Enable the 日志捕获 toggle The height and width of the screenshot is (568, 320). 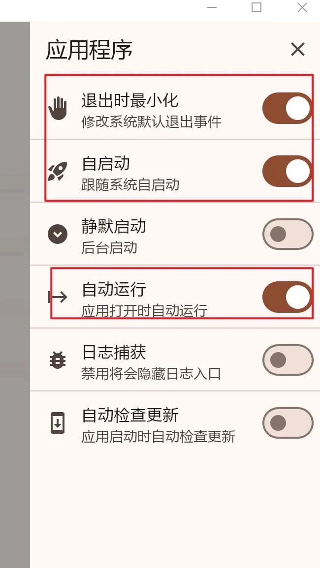tap(288, 359)
